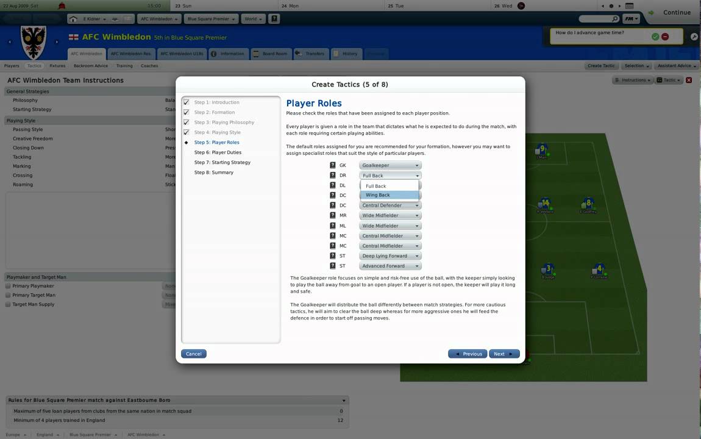Click into the search input field

[x=595, y=19]
